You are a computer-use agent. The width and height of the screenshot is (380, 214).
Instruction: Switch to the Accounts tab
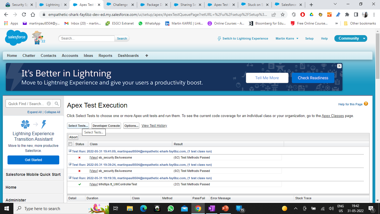(x=70, y=56)
